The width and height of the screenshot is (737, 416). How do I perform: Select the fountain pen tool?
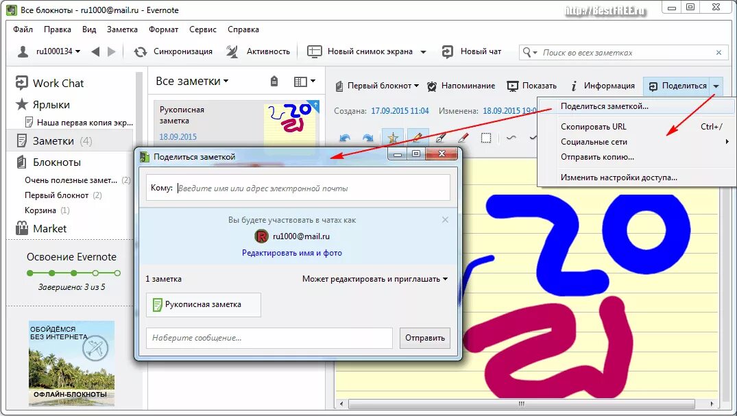click(440, 138)
